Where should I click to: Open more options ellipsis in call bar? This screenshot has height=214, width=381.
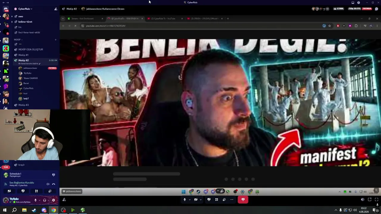click(232, 199)
